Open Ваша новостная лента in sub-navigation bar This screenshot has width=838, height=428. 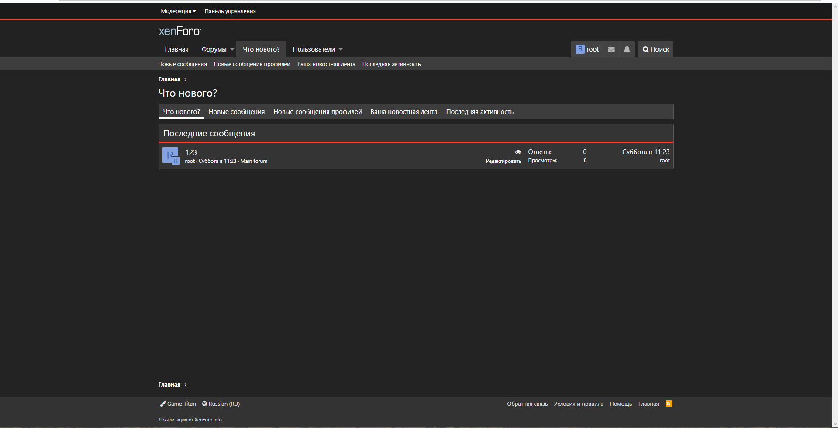[x=326, y=64]
